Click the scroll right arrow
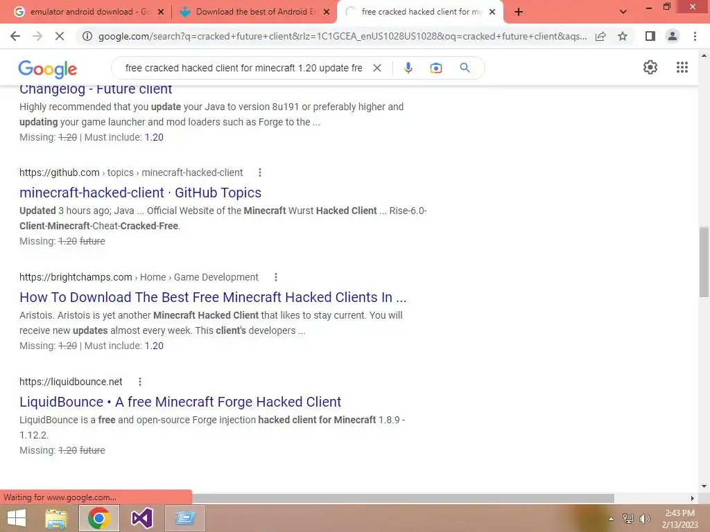 692,498
